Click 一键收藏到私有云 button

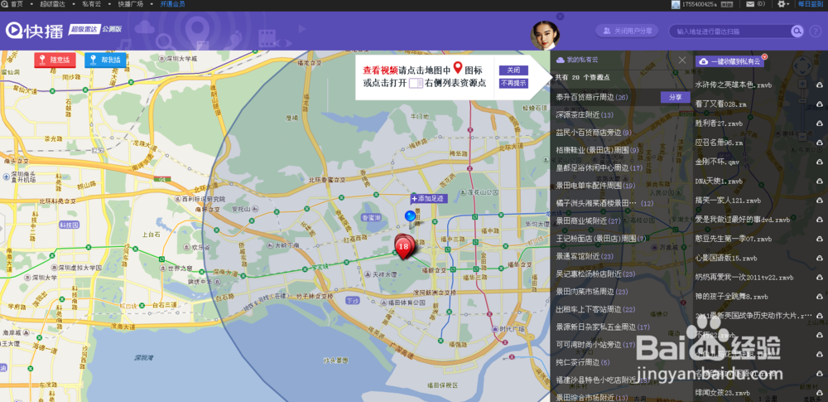point(729,61)
